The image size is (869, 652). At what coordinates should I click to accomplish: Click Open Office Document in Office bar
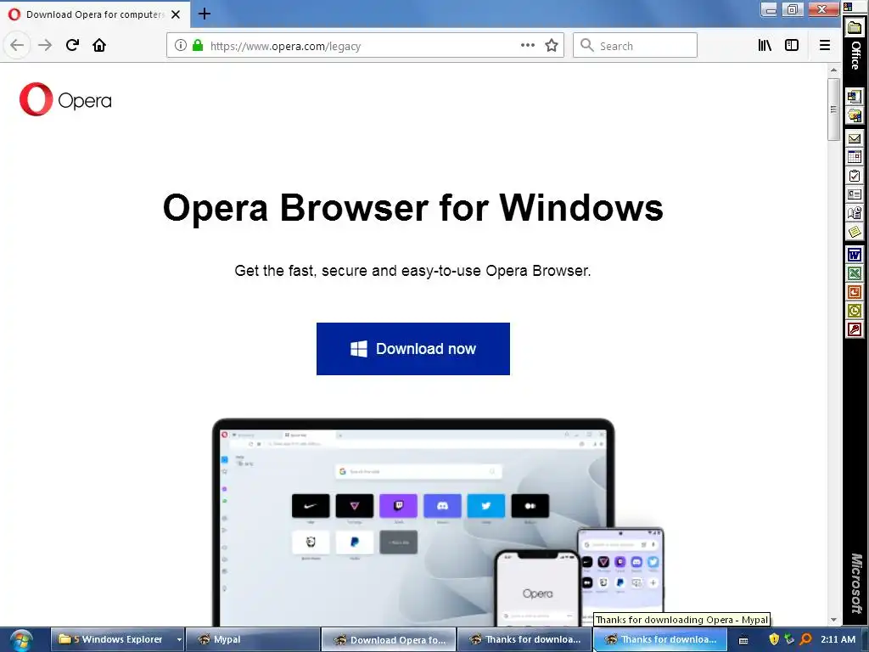pyautogui.click(x=855, y=115)
